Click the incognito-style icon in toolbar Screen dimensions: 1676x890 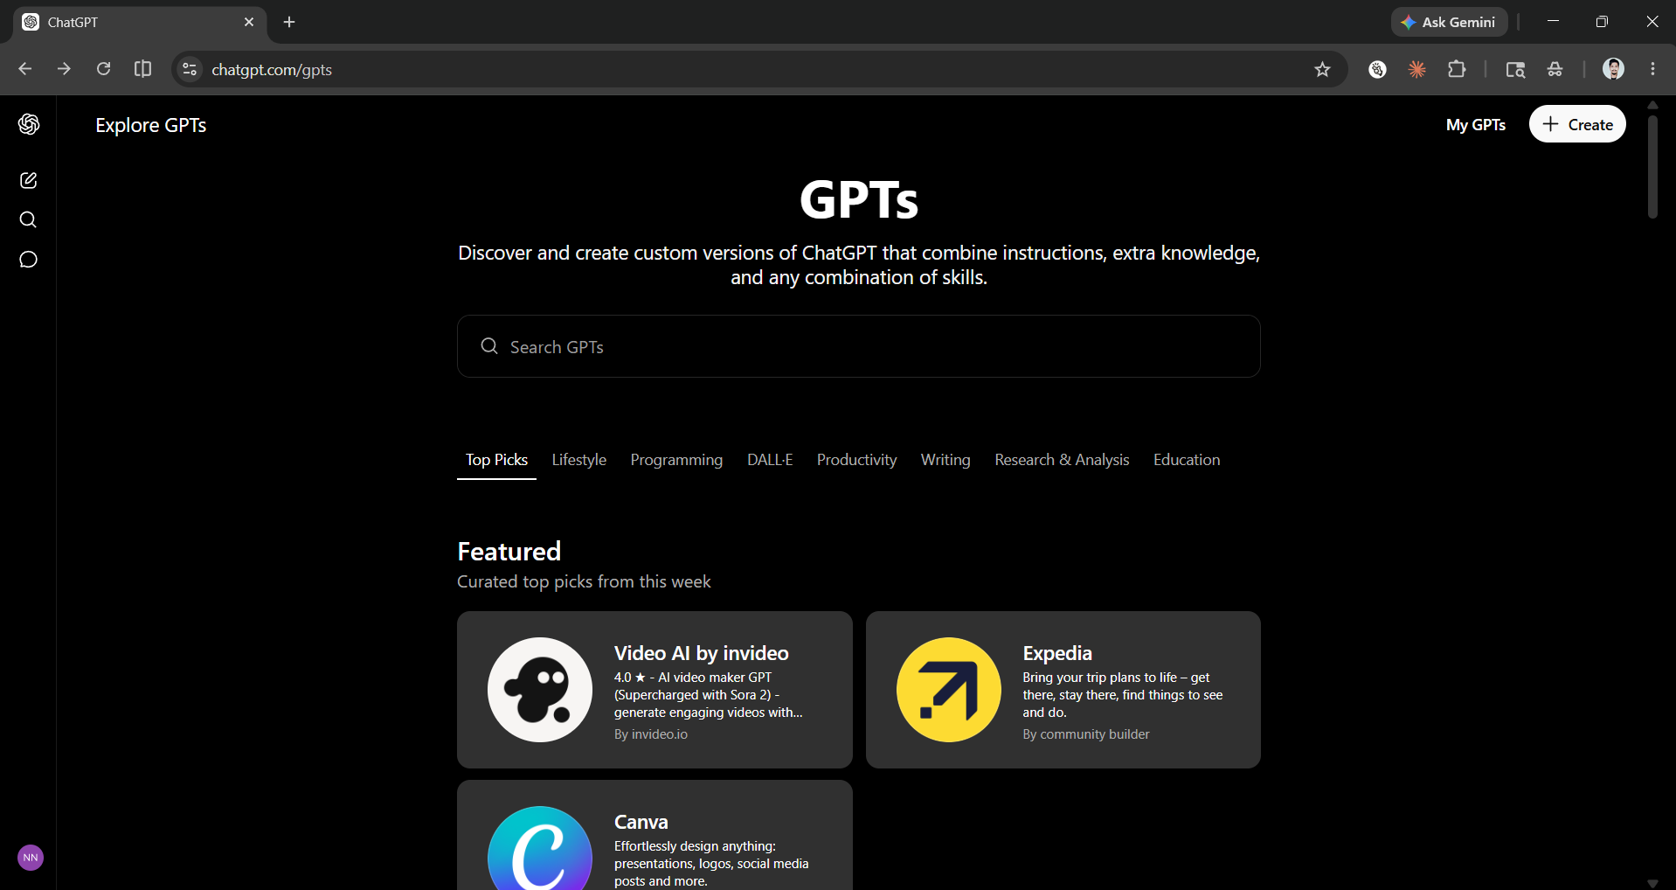(x=1555, y=69)
